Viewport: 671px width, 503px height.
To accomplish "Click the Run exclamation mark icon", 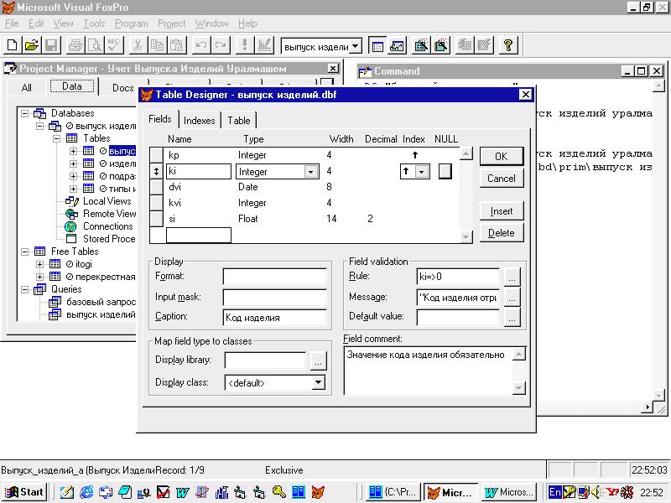I will [245, 45].
